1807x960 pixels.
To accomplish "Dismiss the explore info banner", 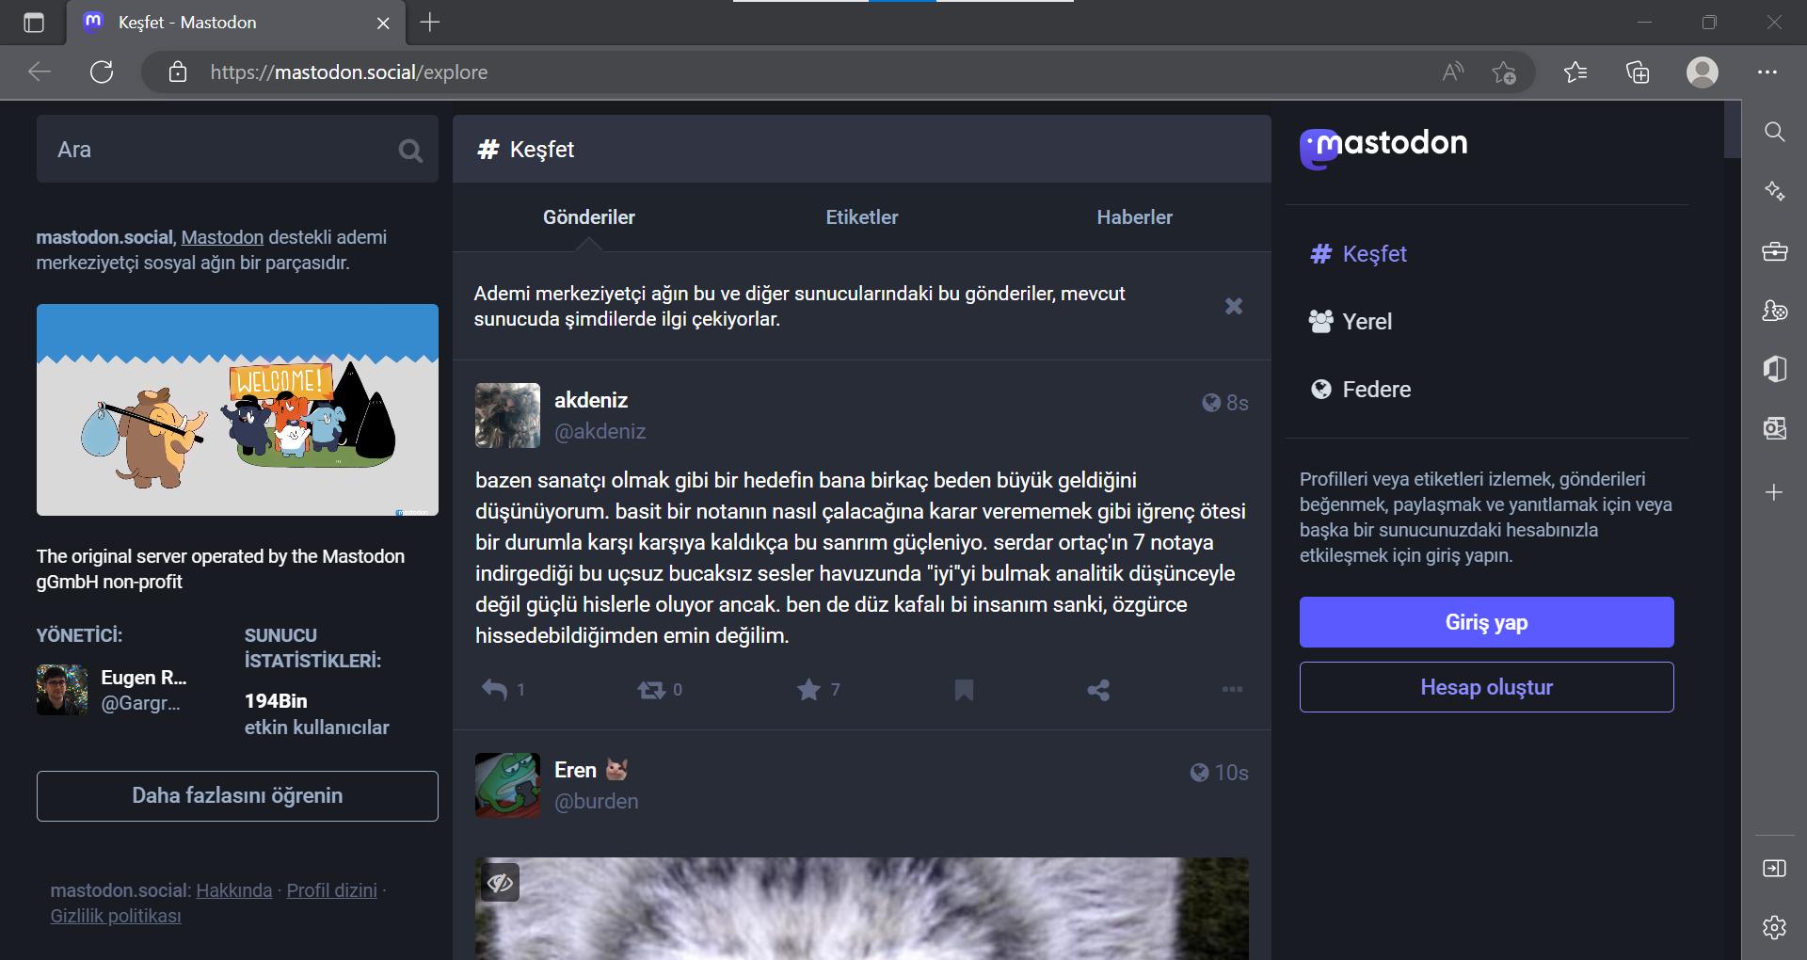I will click(x=1234, y=306).
